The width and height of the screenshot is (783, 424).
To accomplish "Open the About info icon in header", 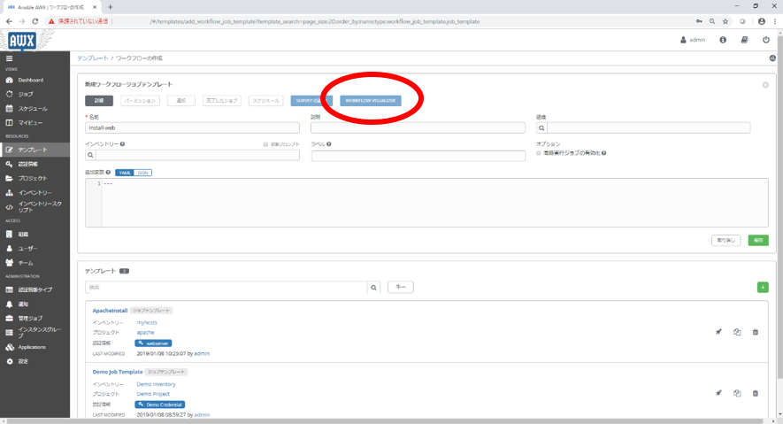I will click(x=723, y=40).
